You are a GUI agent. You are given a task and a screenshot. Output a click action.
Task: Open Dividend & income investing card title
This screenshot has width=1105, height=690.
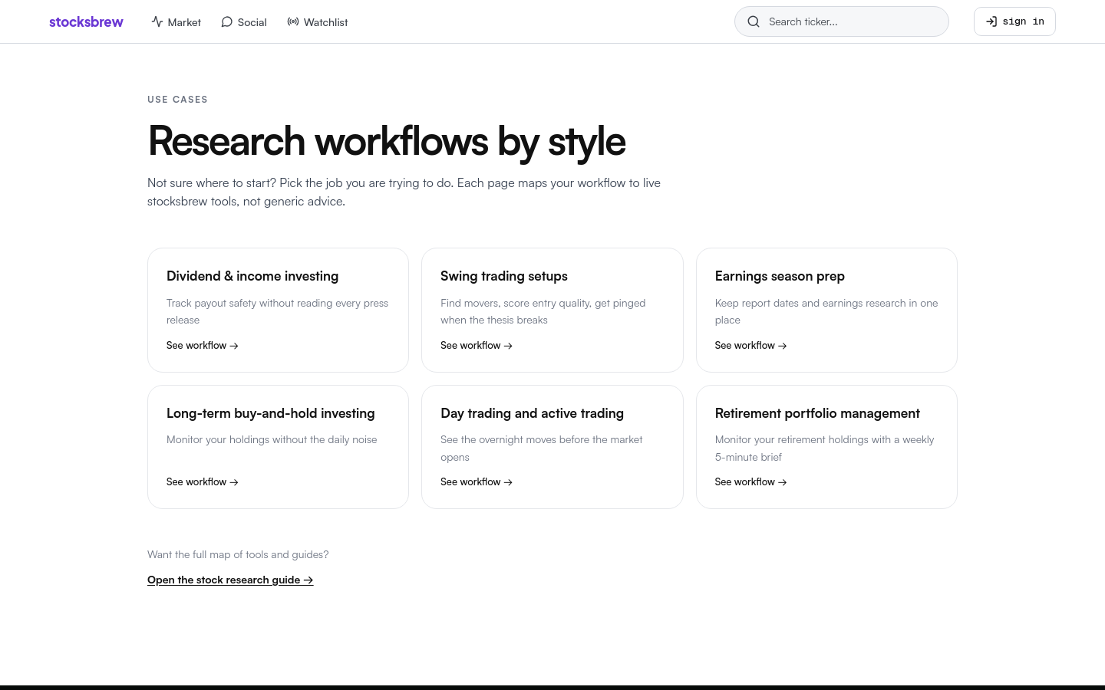tap(252, 276)
